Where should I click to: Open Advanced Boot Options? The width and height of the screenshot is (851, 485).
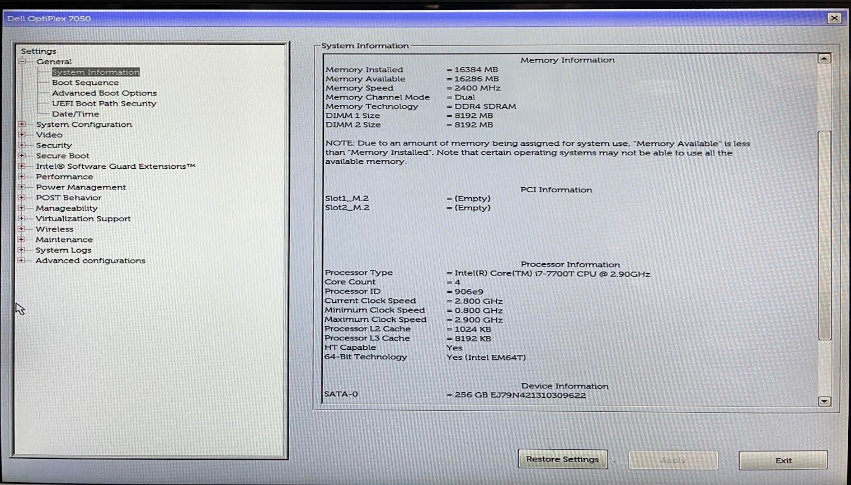coord(105,93)
